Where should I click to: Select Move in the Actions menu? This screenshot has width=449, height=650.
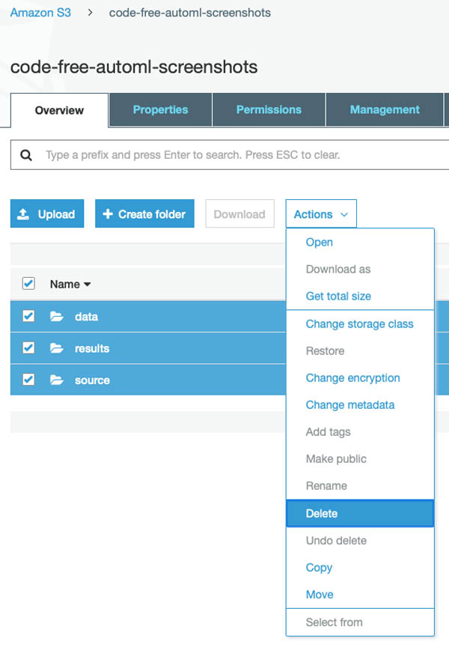pos(360,594)
